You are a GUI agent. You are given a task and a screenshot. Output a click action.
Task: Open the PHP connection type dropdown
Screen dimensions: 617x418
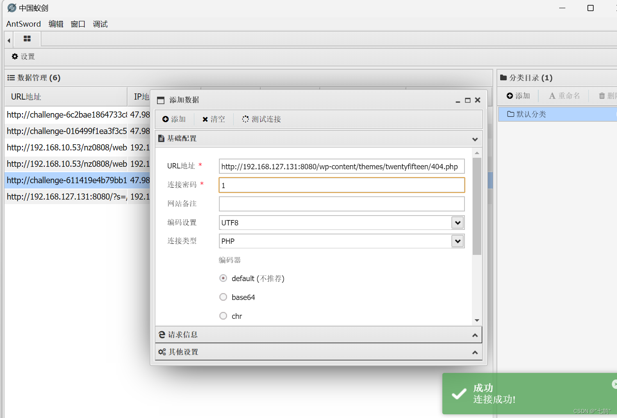click(457, 241)
